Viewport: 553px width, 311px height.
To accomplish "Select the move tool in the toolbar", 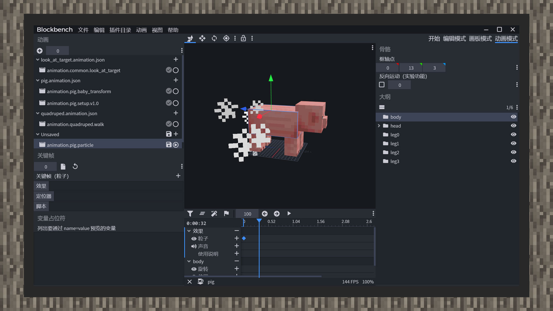I will click(x=202, y=38).
